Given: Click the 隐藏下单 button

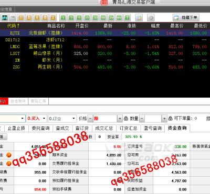Looking at the screenshot, I should [x=186, y=18].
